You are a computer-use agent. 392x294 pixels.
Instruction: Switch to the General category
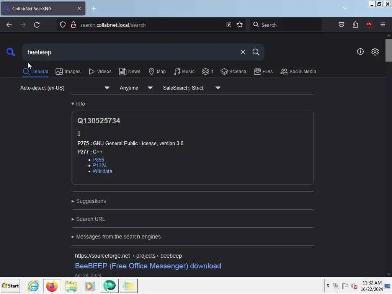pos(35,72)
